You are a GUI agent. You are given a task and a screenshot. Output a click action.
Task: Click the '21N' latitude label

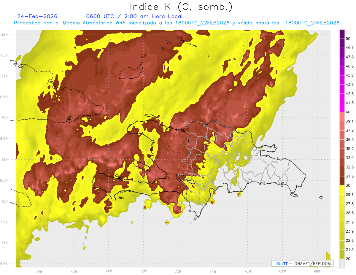(x=4, y=76)
